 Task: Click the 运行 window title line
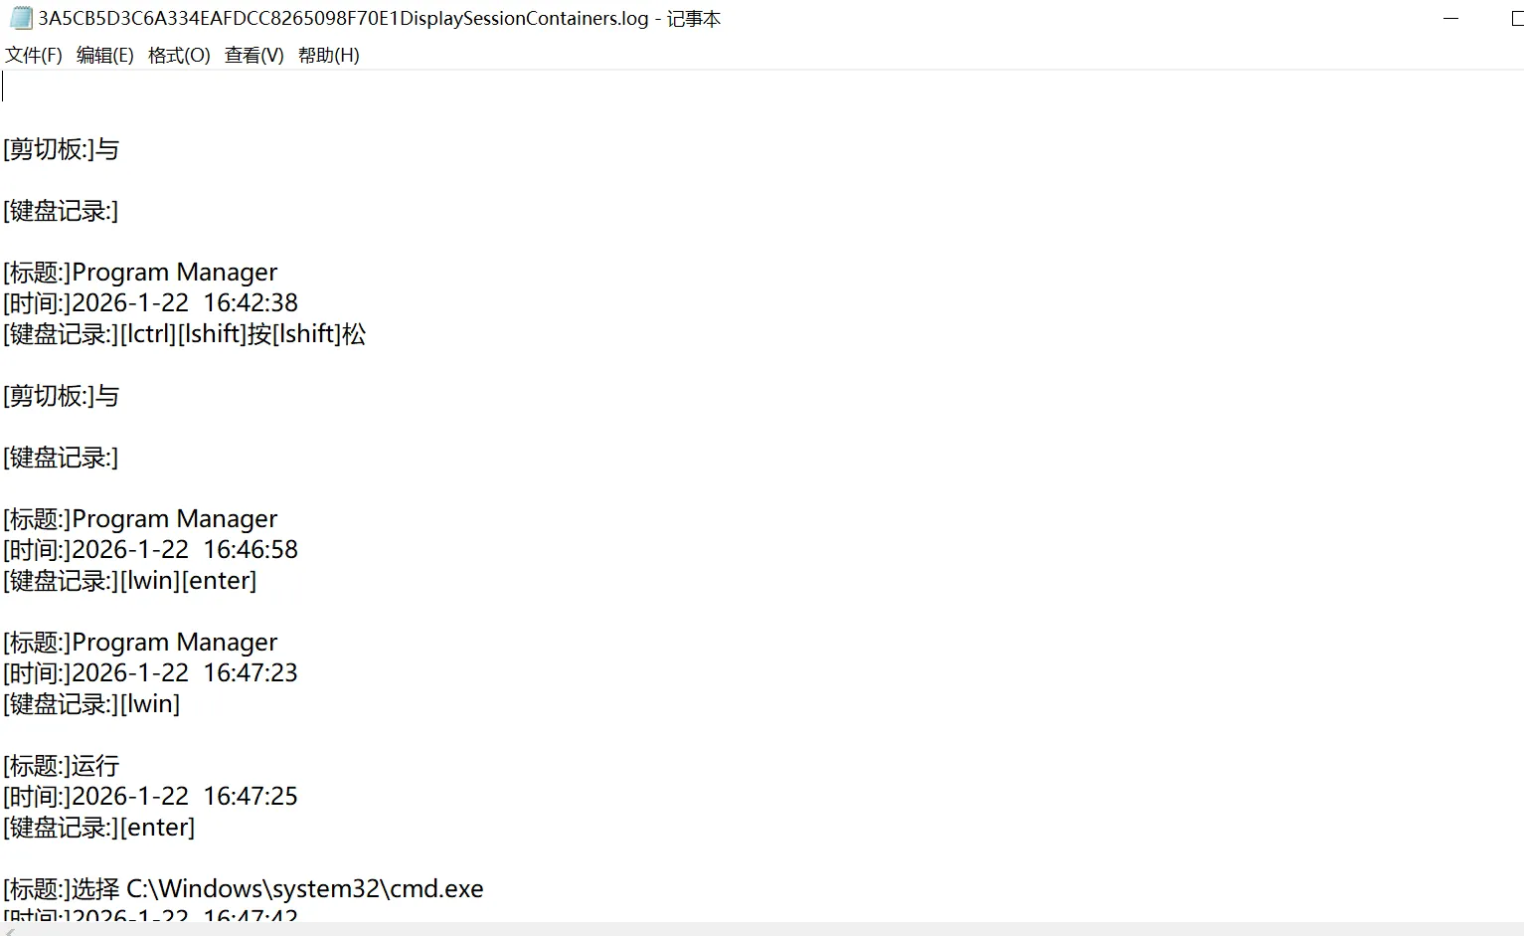tap(60, 766)
